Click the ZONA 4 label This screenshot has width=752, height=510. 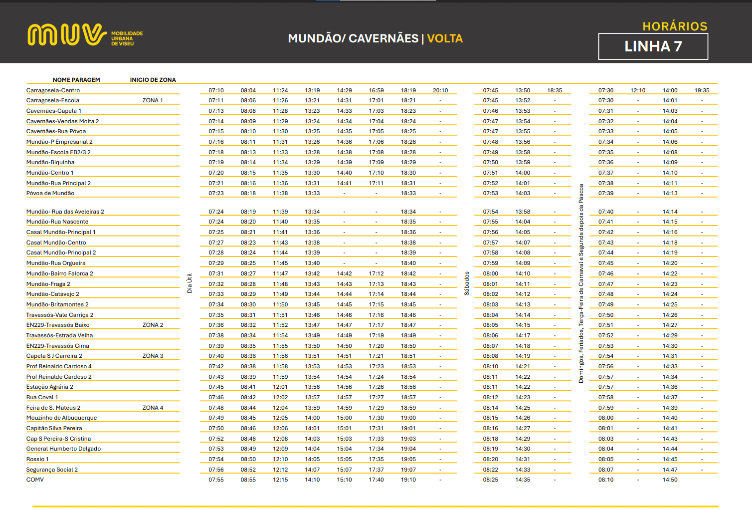click(x=153, y=408)
